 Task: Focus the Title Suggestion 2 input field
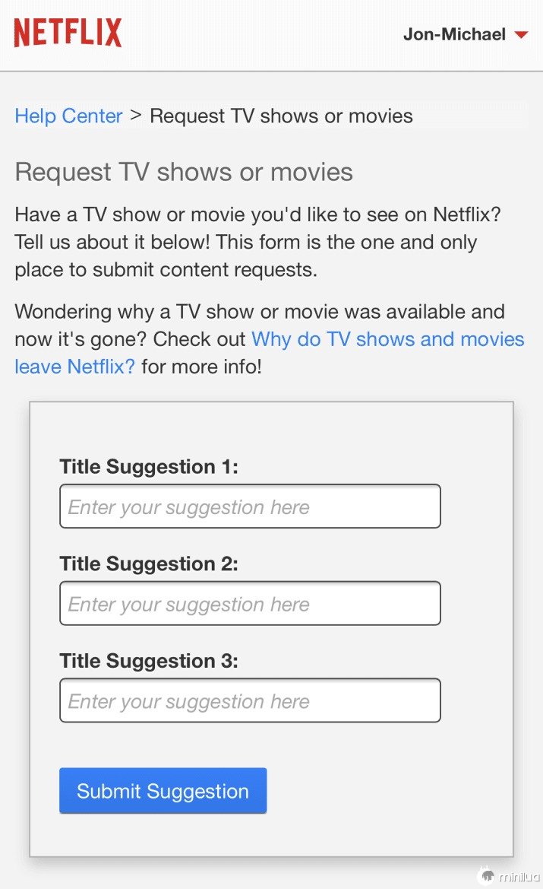click(x=250, y=604)
